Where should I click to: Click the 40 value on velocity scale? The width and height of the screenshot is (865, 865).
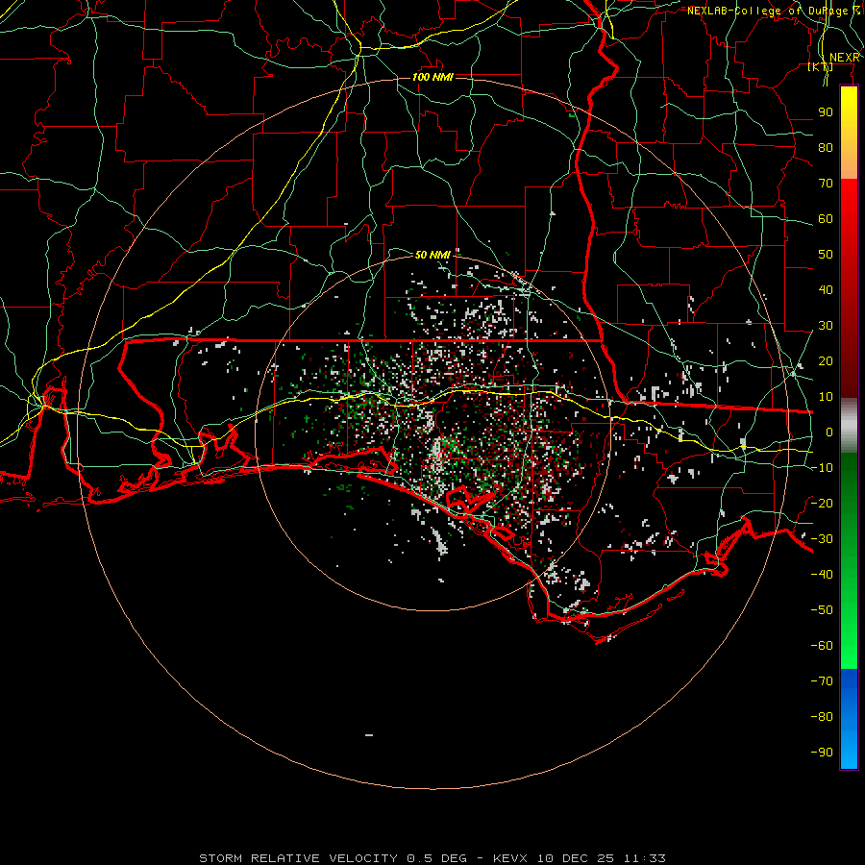tap(826, 290)
